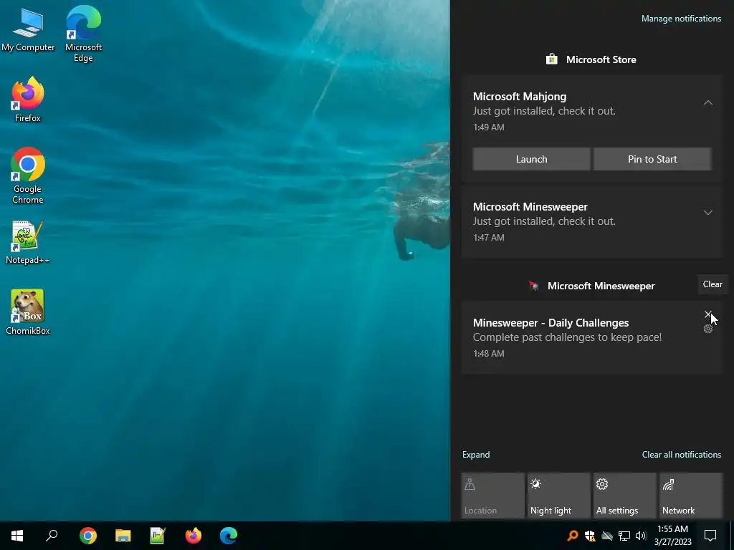Launch Edge from the taskbar
The height and width of the screenshot is (550, 734).
(x=229, y=536)
